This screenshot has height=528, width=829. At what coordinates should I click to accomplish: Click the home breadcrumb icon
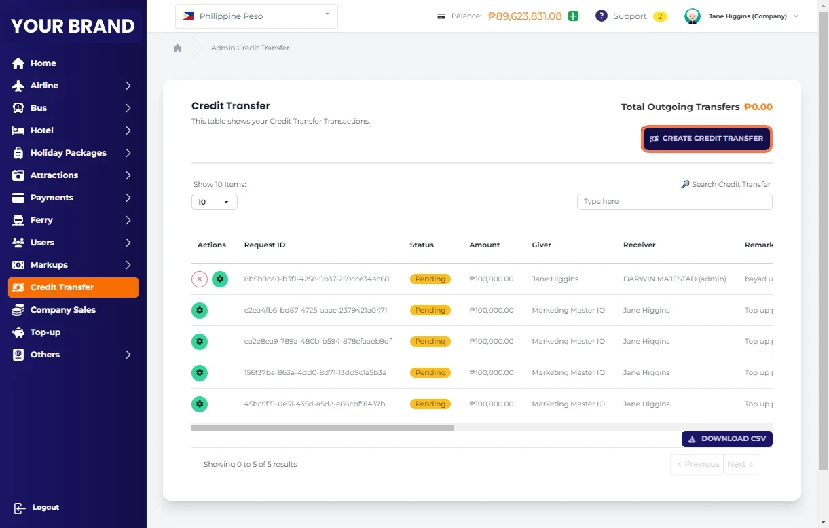tap(177, 48)
